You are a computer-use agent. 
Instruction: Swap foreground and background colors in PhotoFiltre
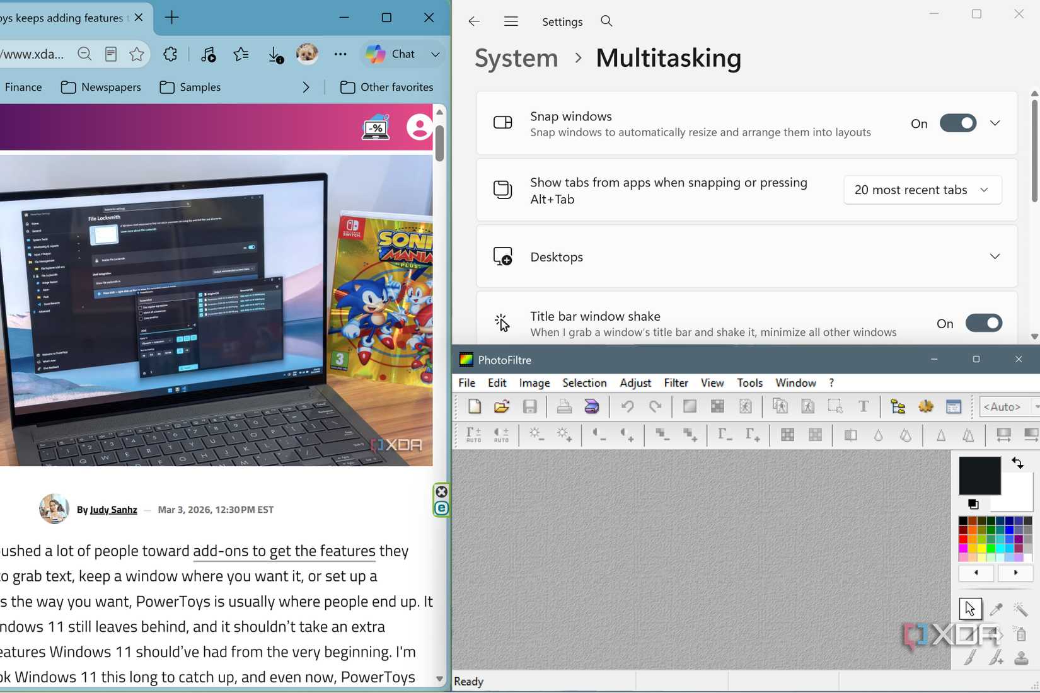1017,463
